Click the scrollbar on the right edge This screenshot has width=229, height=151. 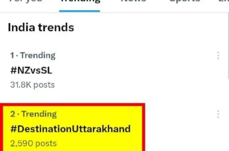pos(228,48)
